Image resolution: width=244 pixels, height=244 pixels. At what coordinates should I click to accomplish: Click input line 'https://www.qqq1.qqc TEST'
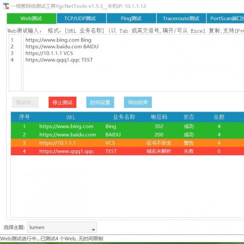point(59,60)
